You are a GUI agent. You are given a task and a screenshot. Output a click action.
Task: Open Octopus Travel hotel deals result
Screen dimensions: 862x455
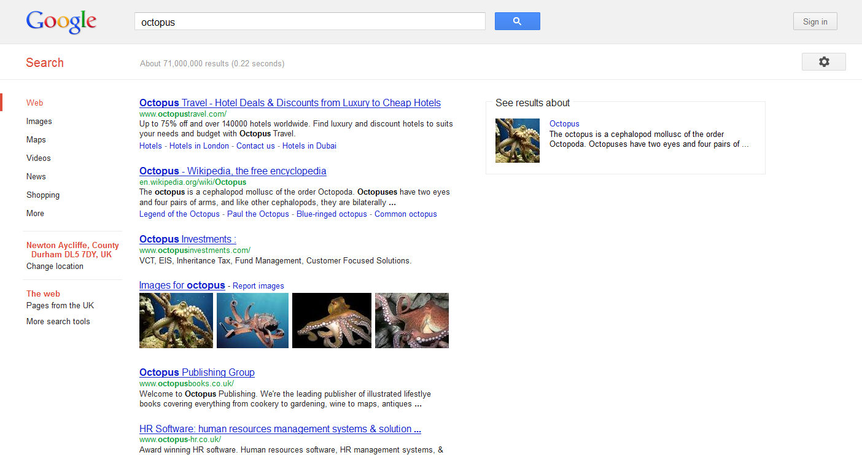290,103
